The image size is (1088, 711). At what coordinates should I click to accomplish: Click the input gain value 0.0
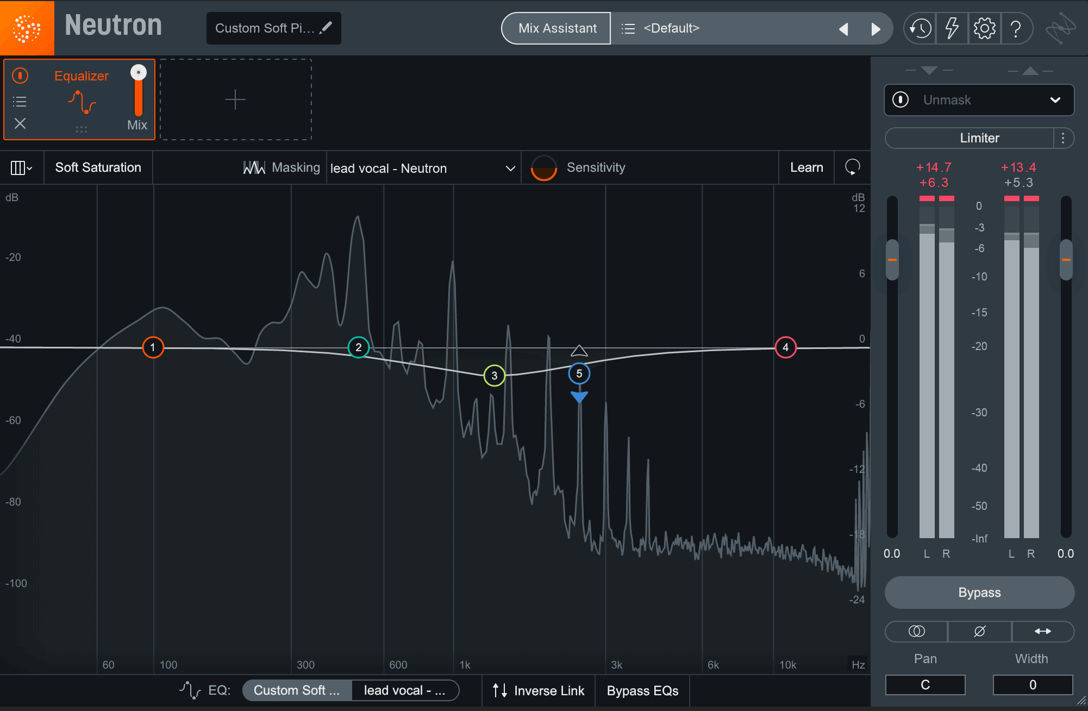(x=892, y=553)
